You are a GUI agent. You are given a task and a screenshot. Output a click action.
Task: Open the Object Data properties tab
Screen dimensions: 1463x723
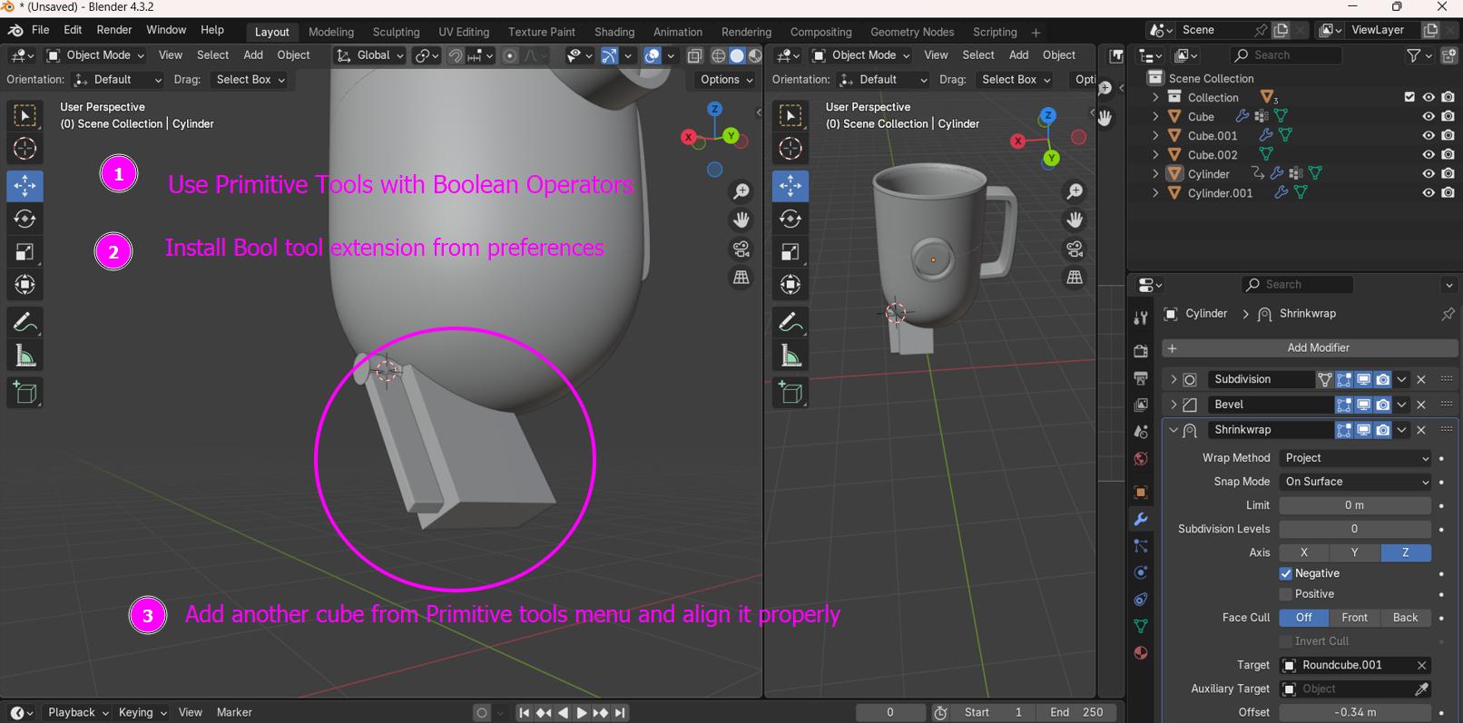1141,626
